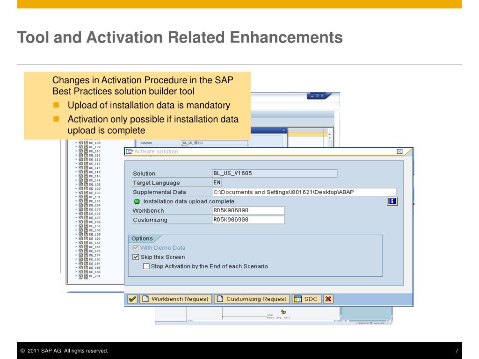Click the Activate solution title bar icon
This screenshot has height=359, width=479.
[129, 151]
